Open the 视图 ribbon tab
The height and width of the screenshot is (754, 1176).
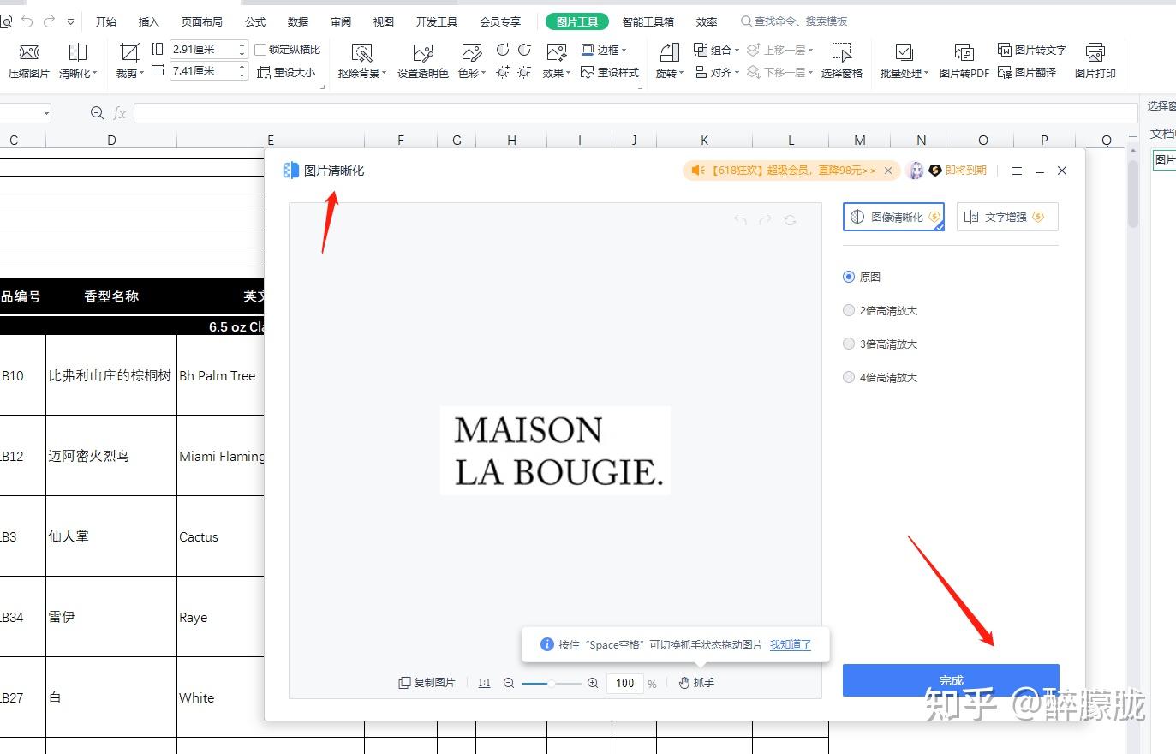(x=384, y=21)
